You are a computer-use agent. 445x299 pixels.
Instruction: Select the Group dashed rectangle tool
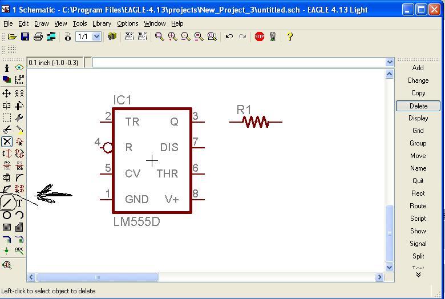point(7,118)
